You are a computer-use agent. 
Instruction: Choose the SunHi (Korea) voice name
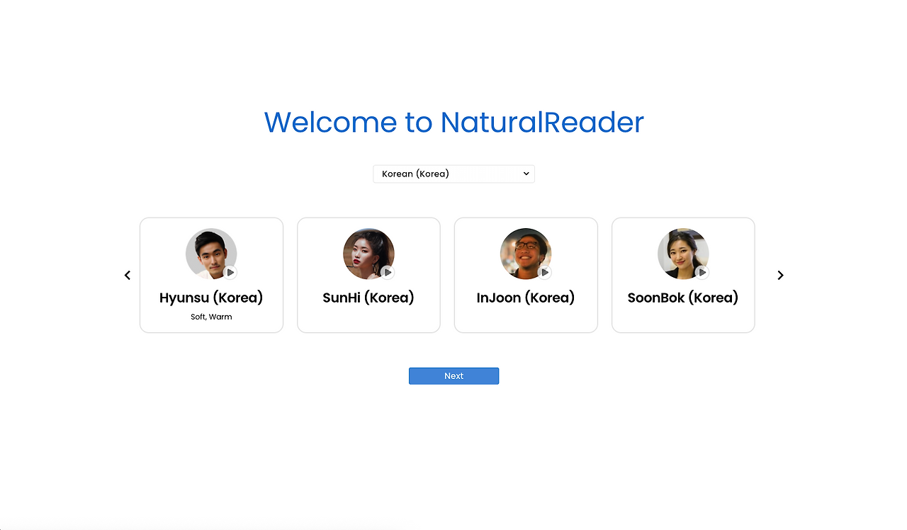368,298
